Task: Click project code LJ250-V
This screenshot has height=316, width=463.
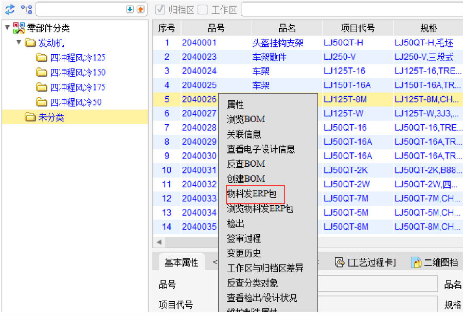Action: 340,57
